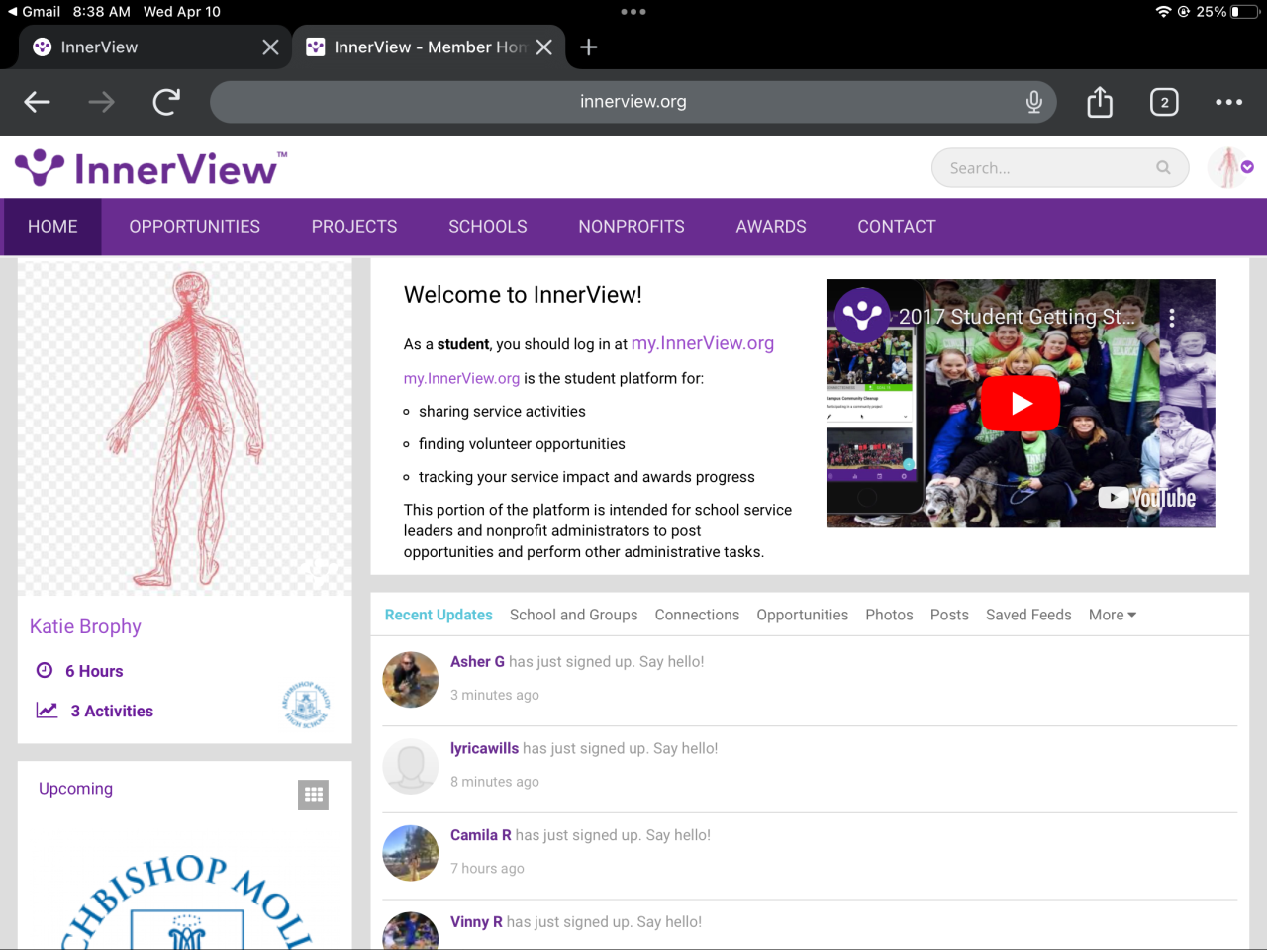Open the SCHOOLS nav item
The image size is (1267, 950).
[x=488, y=227]
